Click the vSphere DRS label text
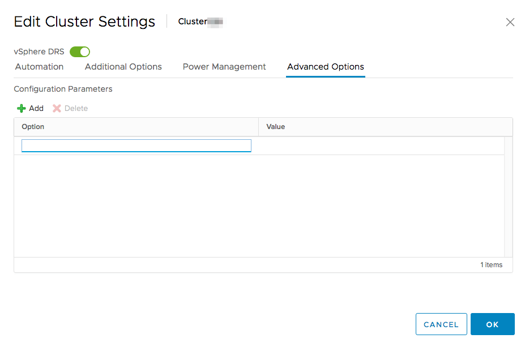This screenshot has width=525, height=347. pyautogui.click(x=39, y=52)
